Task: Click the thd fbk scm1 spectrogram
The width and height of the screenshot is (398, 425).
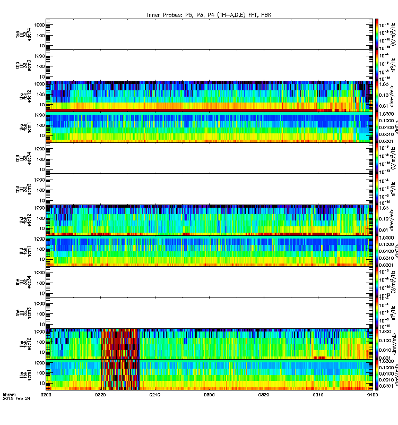Action: (x=209, y=251)
